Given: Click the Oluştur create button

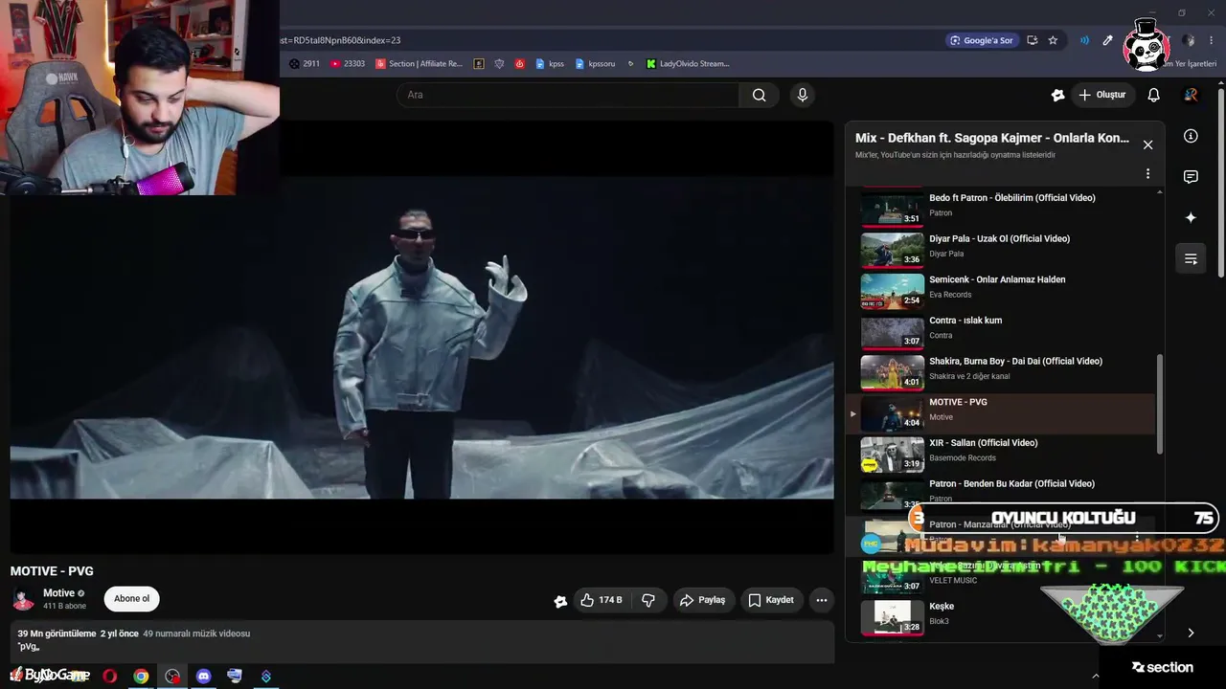Looking at the screenshot, I should 1101,95.
